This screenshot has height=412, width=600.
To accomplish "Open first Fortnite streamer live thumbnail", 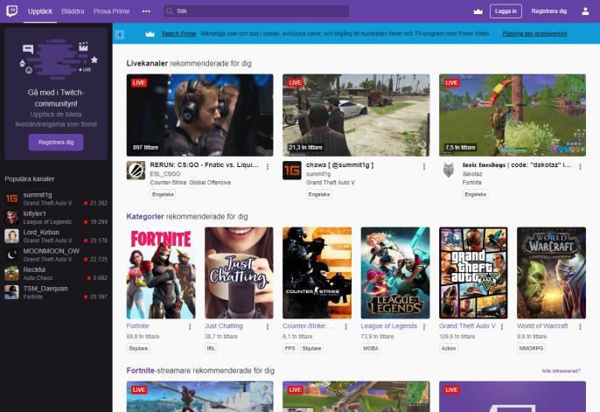I will tap(199, 396).
